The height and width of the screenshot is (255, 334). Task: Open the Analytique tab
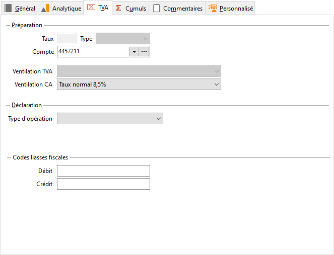pos(61,8)
